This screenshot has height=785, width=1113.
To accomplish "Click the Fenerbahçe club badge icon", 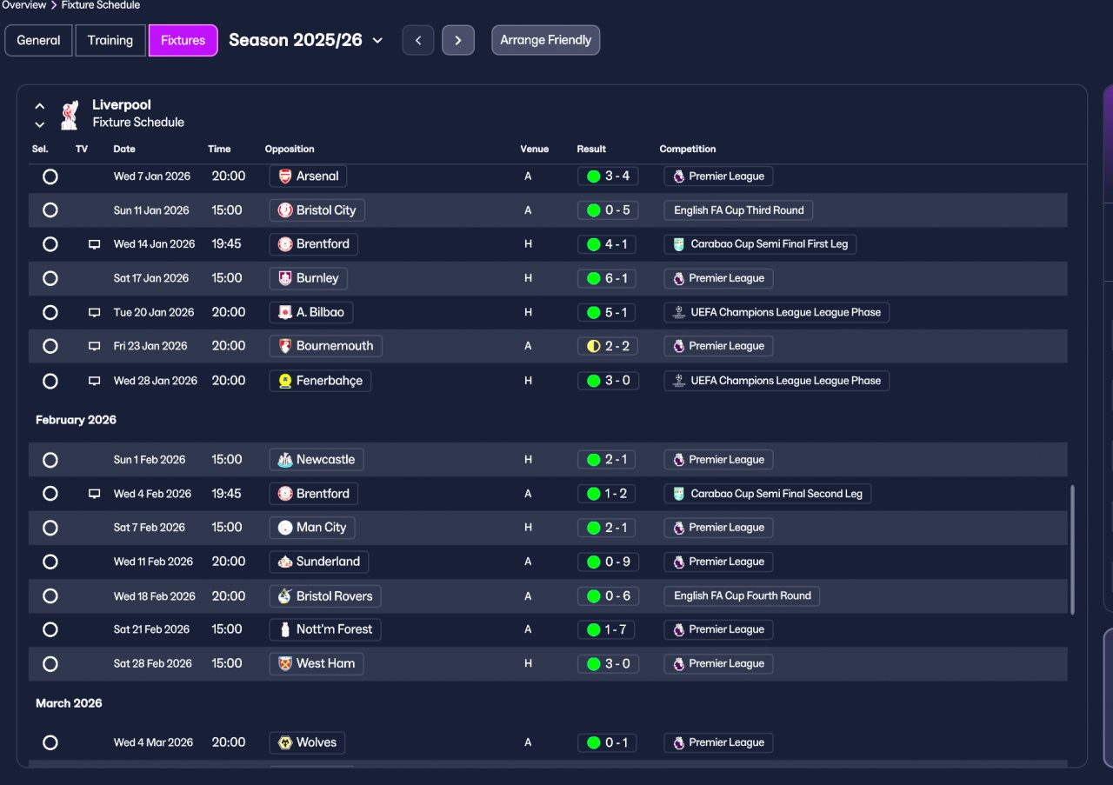I will (x=285, y=381).
